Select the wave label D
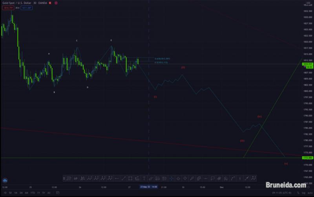314x197 pixels. pyautogui.click(x=88, y=88)
